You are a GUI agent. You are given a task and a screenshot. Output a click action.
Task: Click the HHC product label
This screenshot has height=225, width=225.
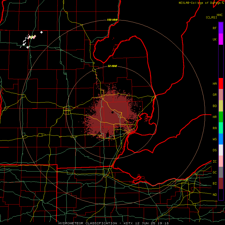(x=220, y=15)
